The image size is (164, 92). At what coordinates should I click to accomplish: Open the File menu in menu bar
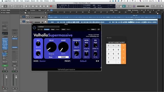pos(14,1)
